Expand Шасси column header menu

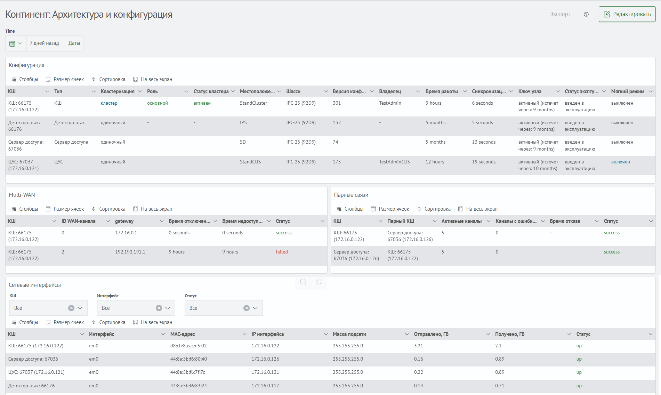pyautogui.click(x=326, y=91)
